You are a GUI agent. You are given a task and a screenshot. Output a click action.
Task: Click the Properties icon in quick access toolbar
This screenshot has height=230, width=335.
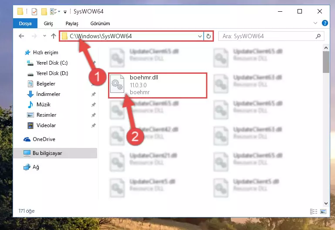point(34,11)
